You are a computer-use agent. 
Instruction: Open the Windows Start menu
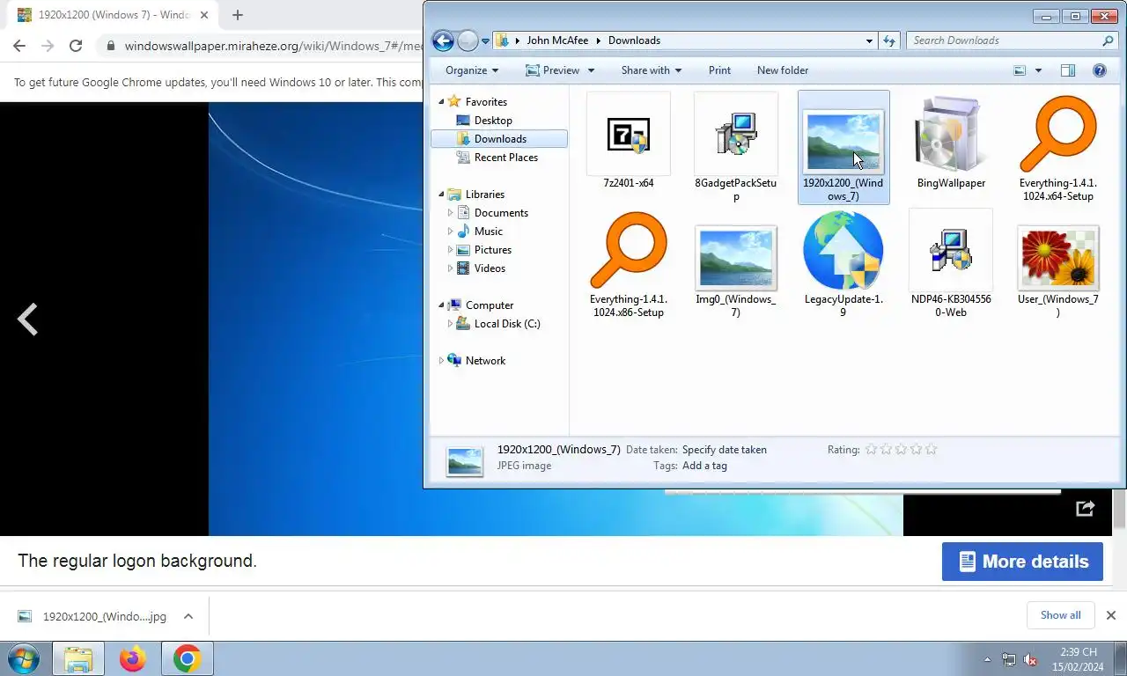(x=25, y=658)
